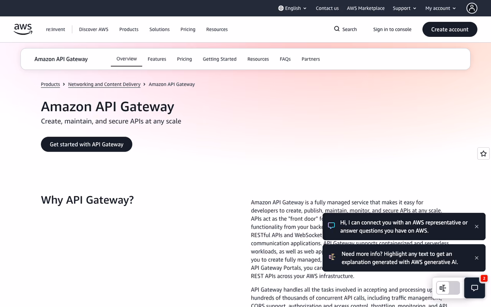This screenshot has height=307, width=491.
Task: Click the highlight-text icon in AI notification
Action: 332,257
